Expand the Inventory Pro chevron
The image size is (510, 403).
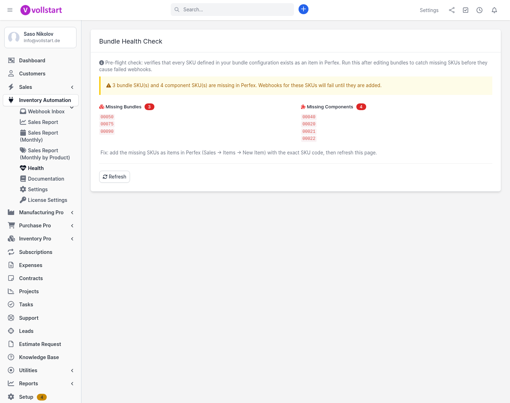pos(72,239)
